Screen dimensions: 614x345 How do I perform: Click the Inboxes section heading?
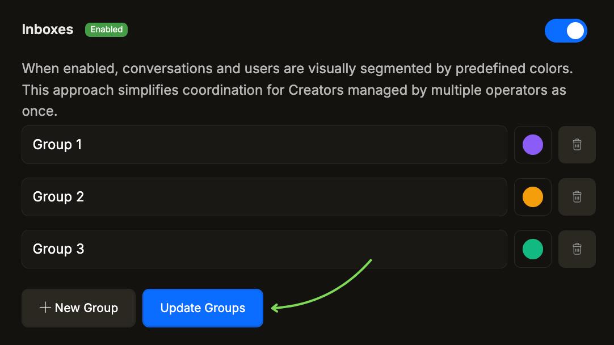click(48, 30)
